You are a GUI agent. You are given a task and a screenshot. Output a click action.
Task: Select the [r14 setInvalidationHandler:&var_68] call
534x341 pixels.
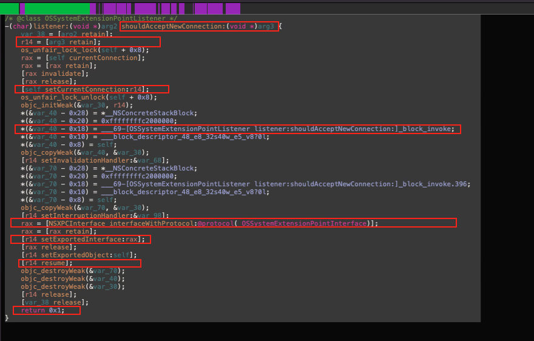(95, 160)
